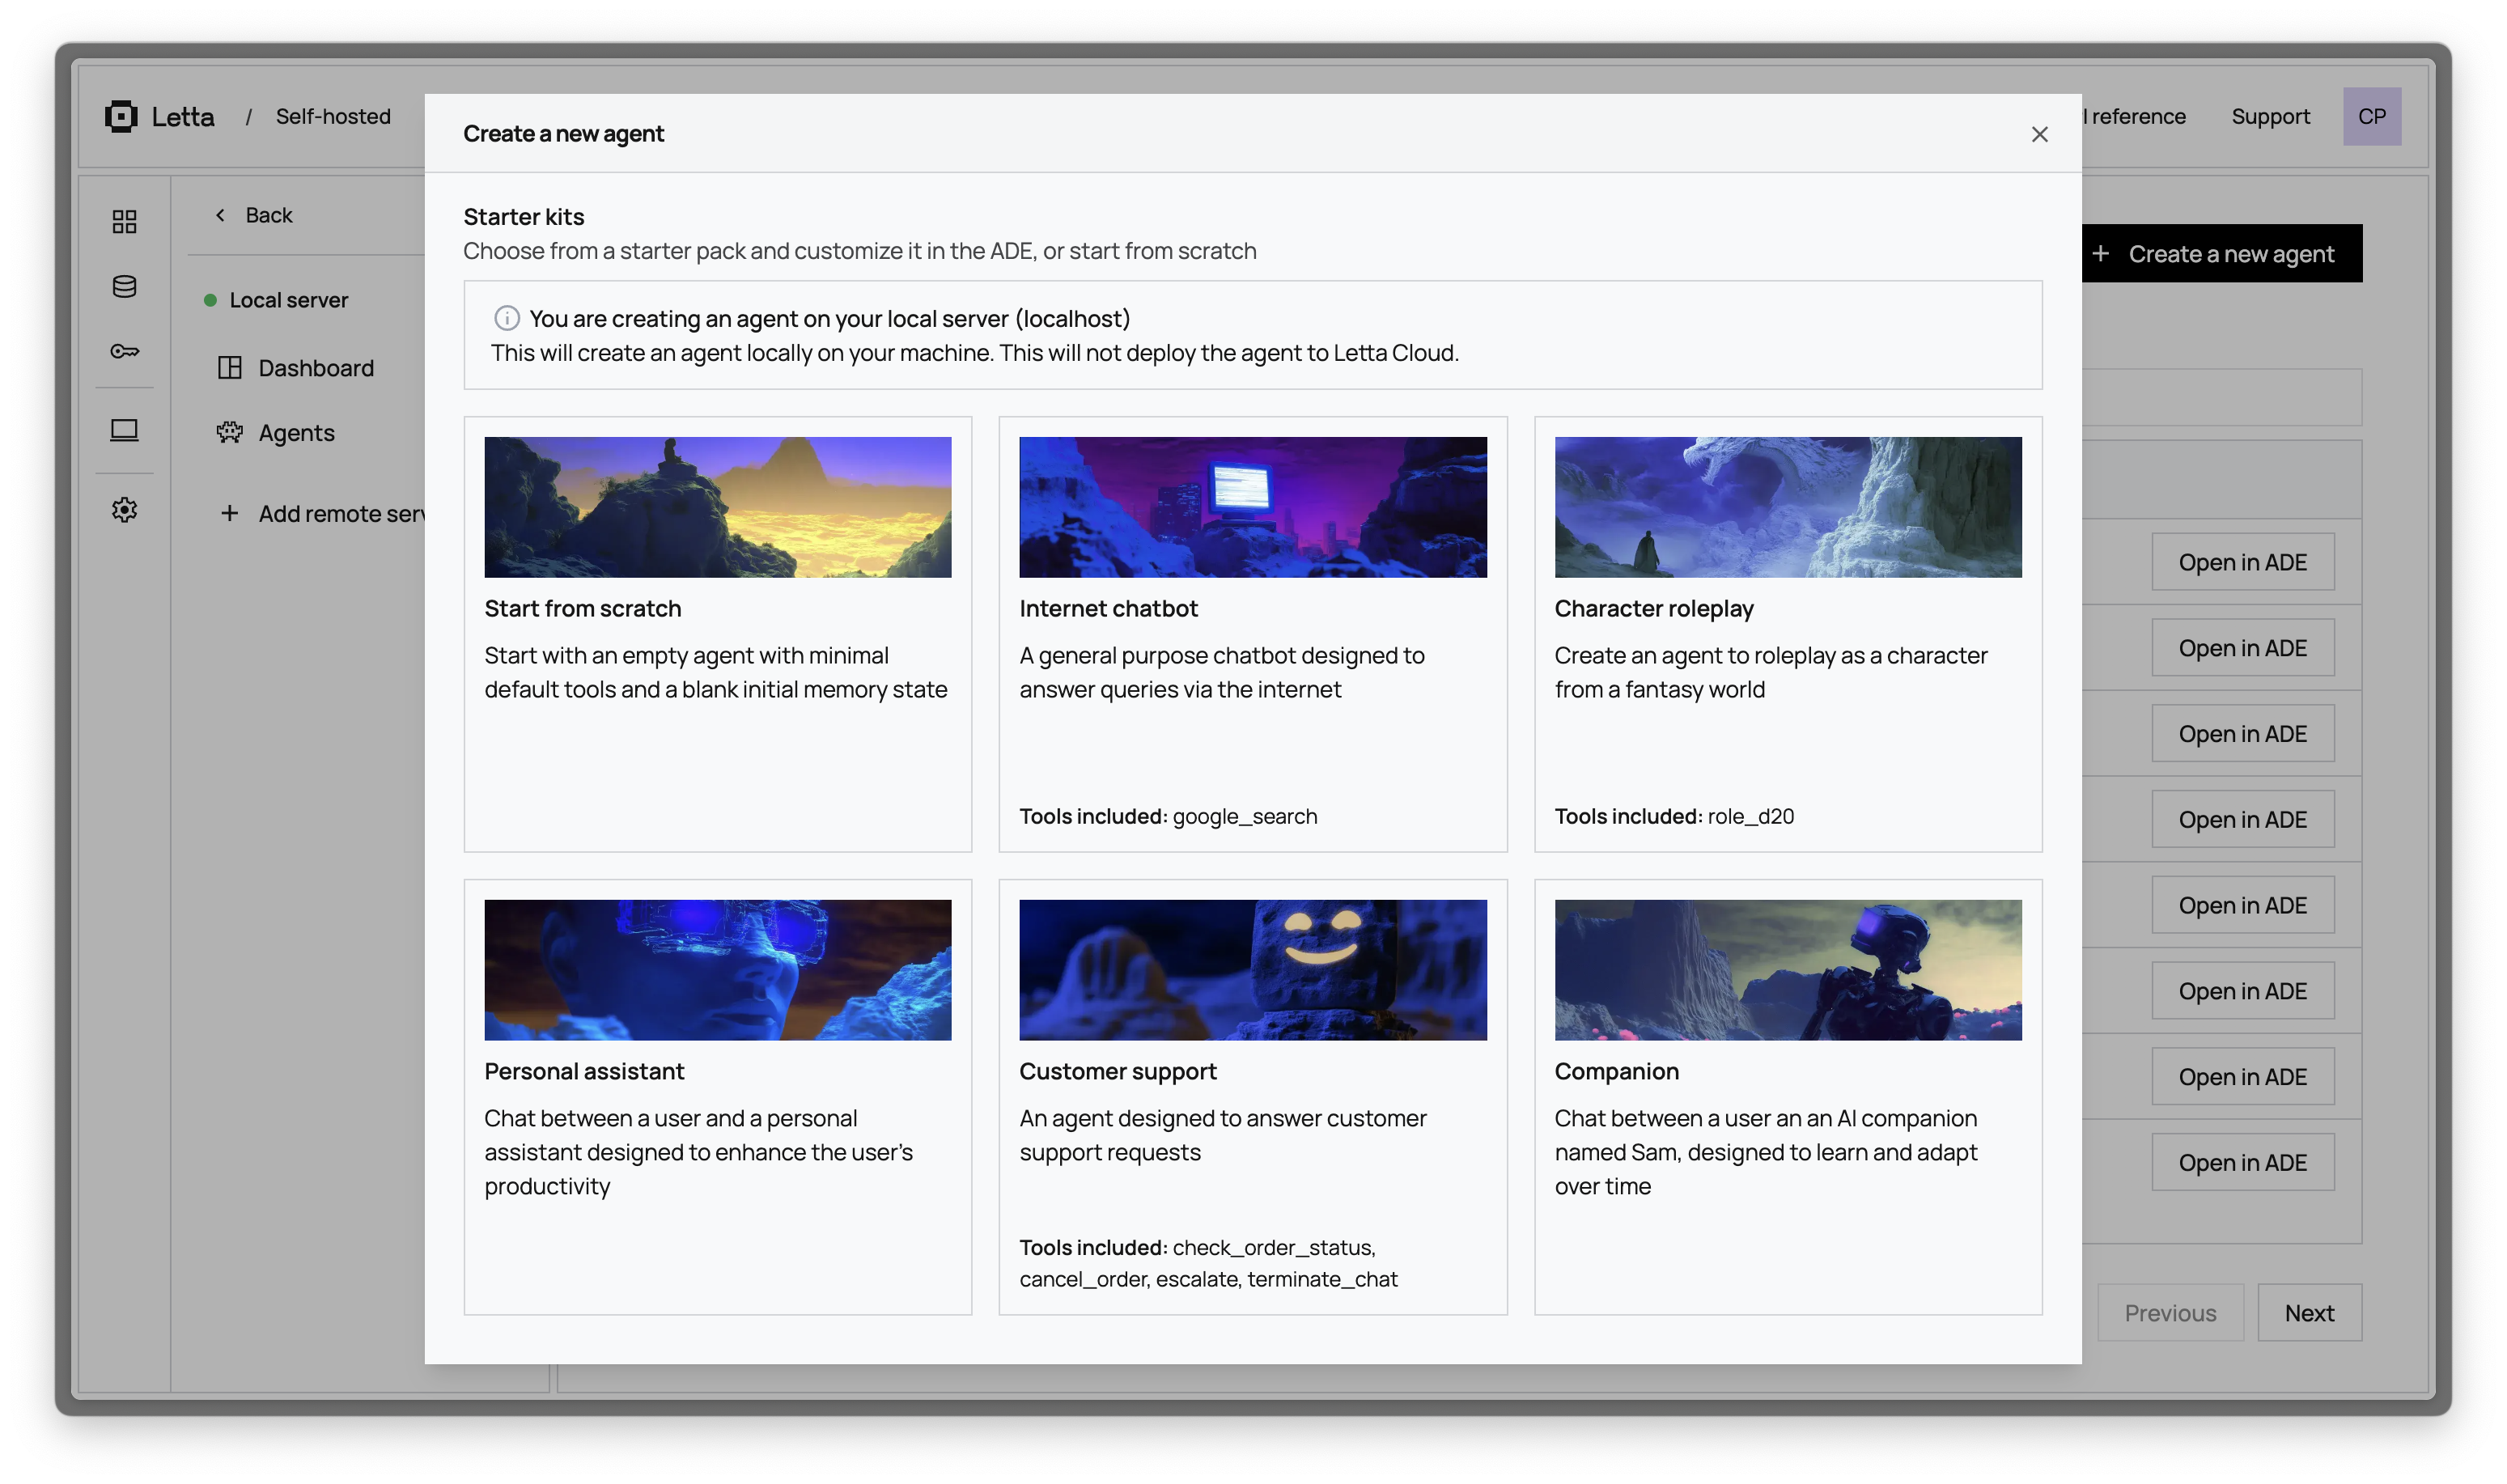Open the CP user avatar menu
This screenshot has height=1484, width=2507.
pos(2371,117)
